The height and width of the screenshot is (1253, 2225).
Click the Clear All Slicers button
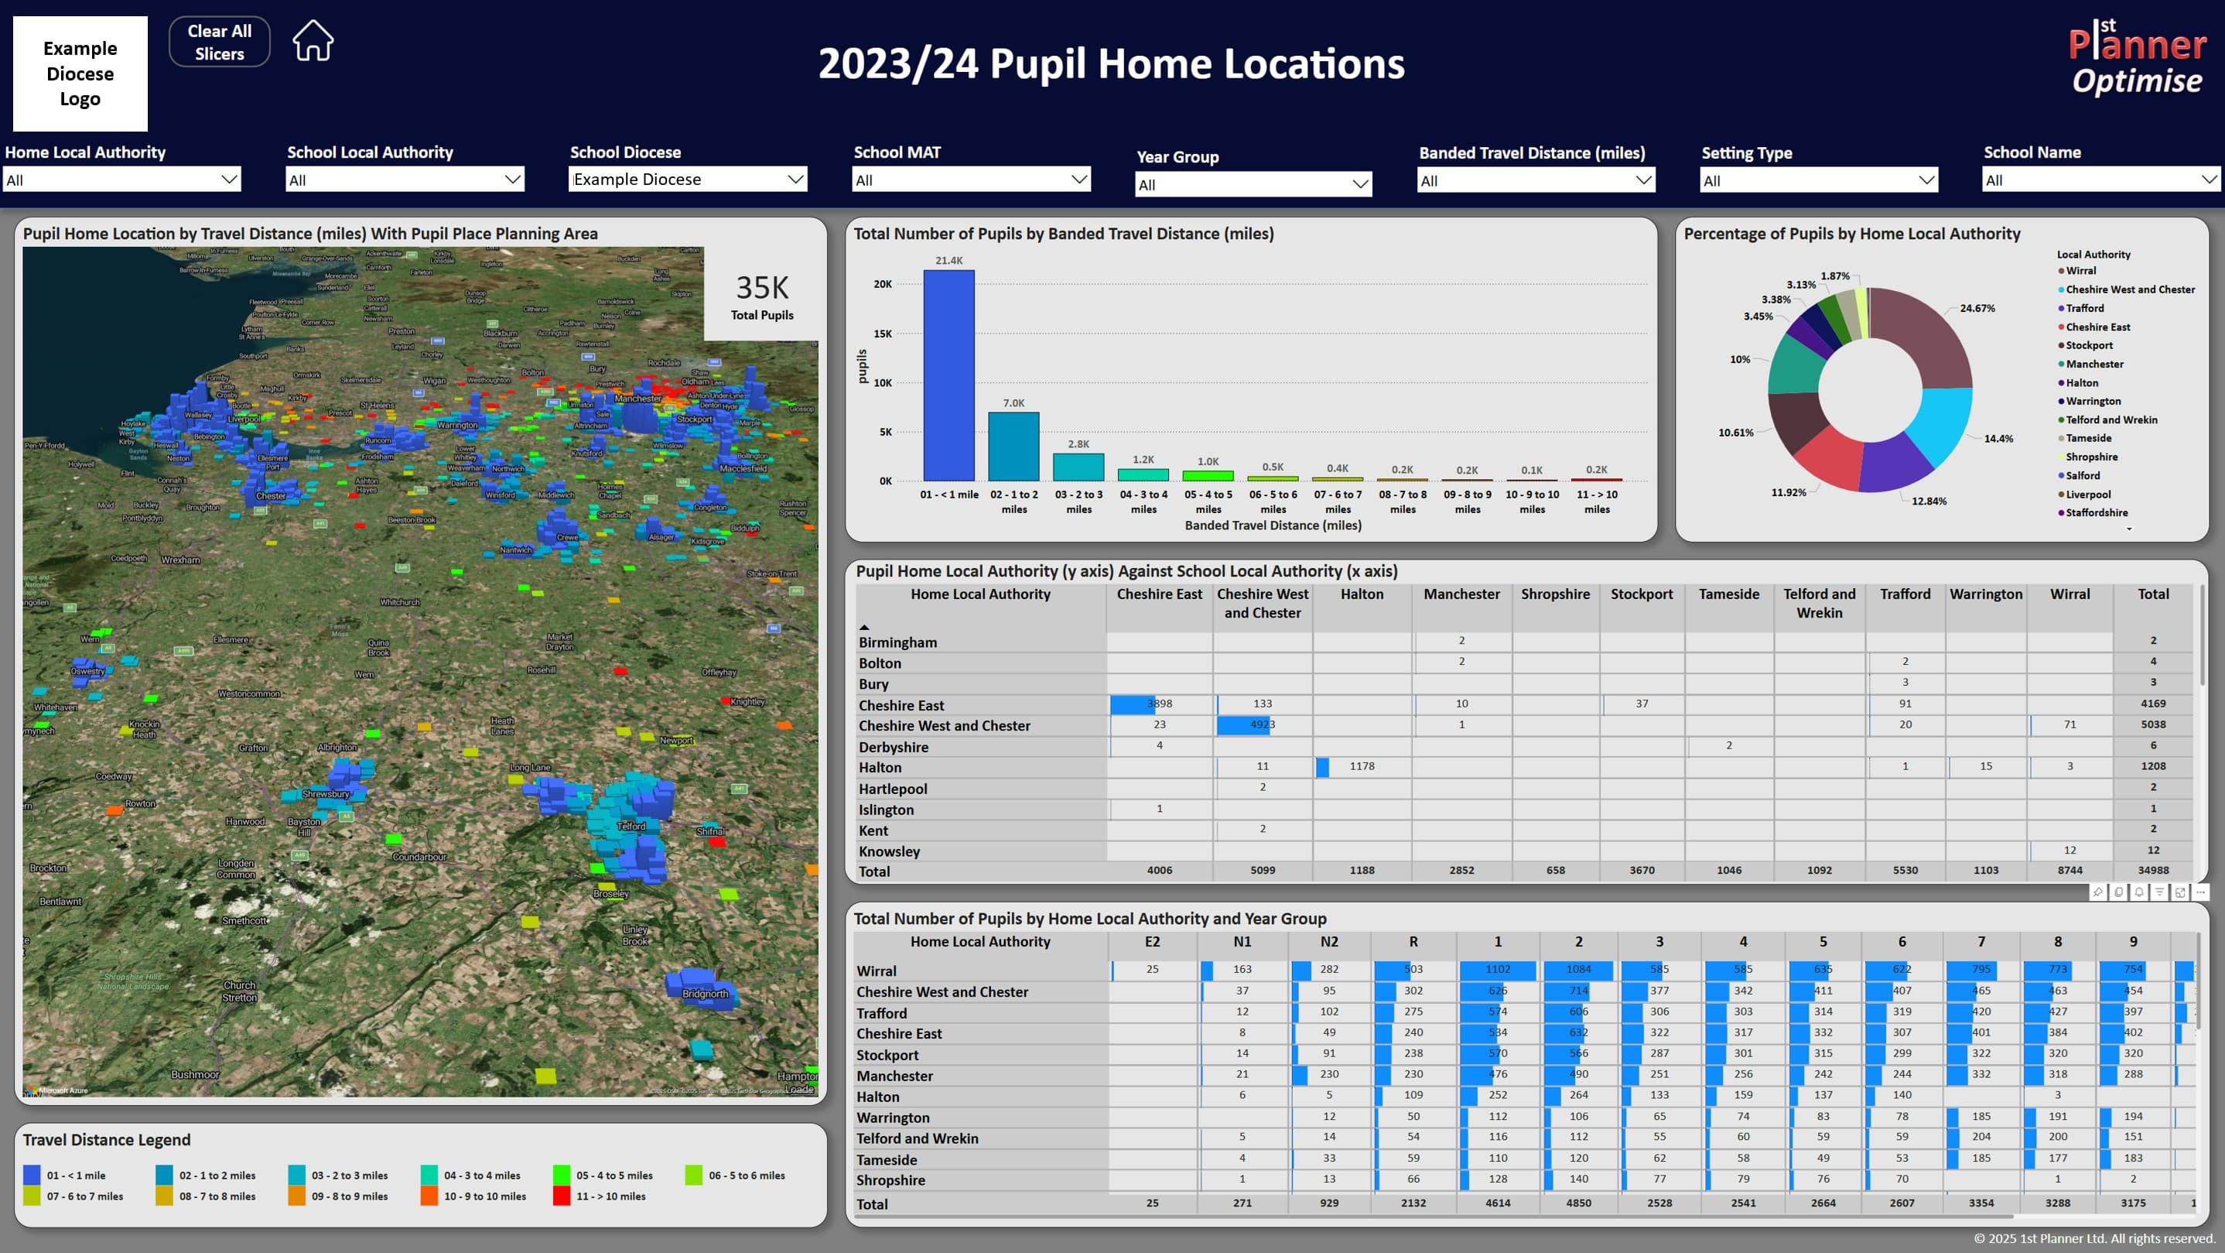pos(218,40)
